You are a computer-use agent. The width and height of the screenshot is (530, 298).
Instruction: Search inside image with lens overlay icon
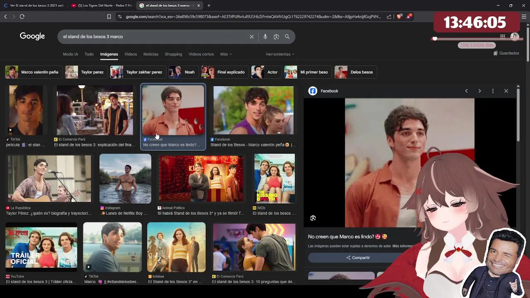[x=313, y=218]
